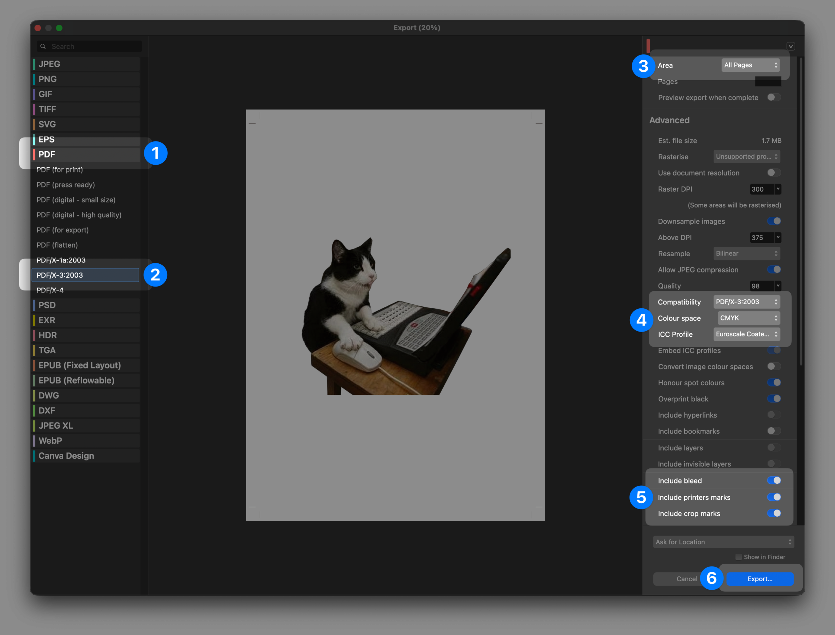Choose the PDF (press ready) preset
Image resolution: width=835 pixels, height=635 pixels.
tap(66, 185)
